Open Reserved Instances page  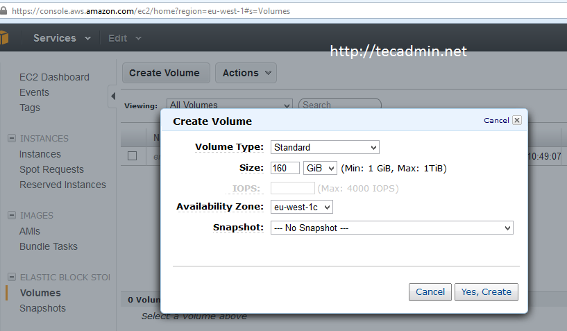pos(62,185)
